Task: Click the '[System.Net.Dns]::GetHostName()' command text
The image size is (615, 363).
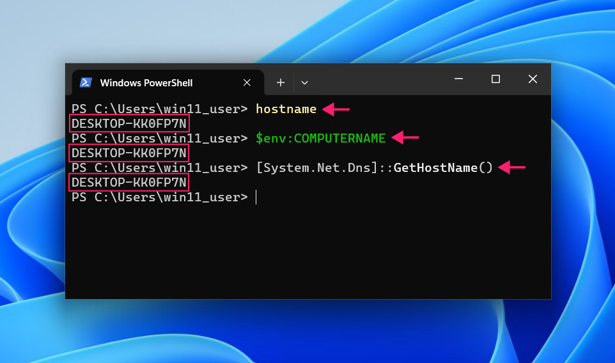Action: [x=374, y=168]
